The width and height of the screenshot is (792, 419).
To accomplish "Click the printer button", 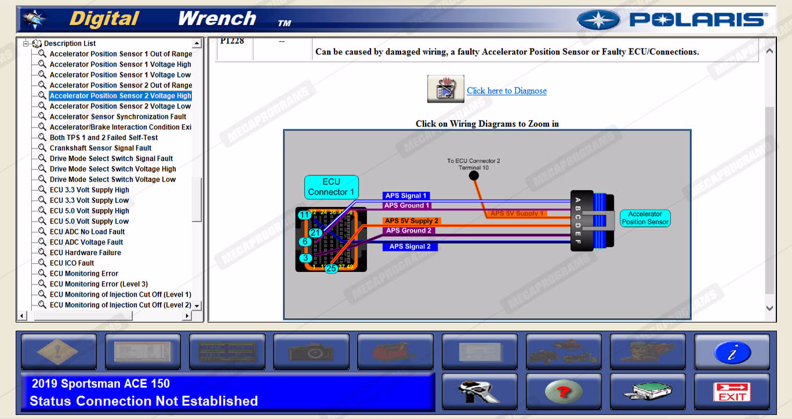I will point(648,392).
